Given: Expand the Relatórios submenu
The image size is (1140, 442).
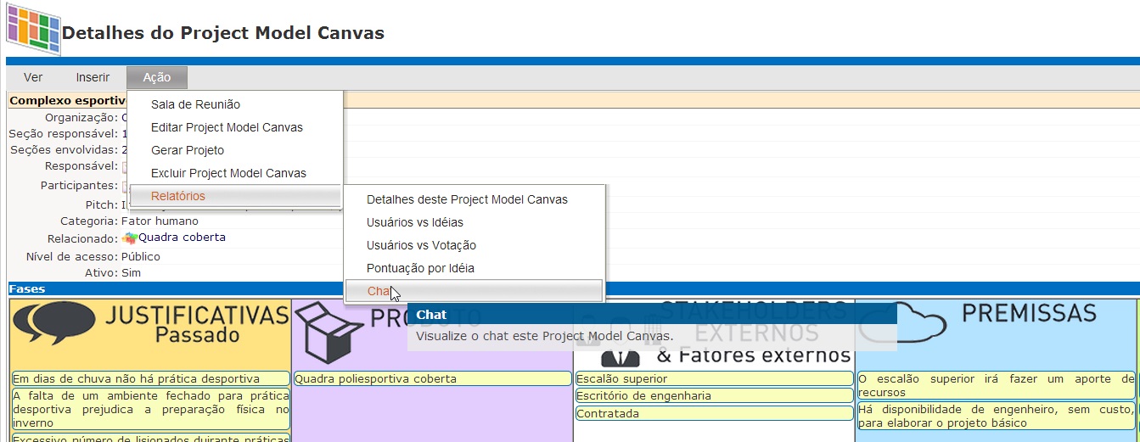Looking at the screenshot, I should click(235, 196).
